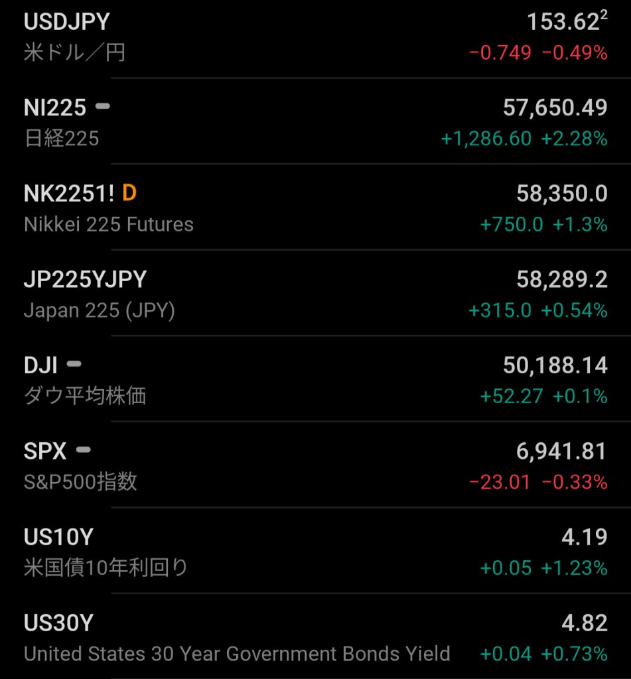Tap the orange D delayed-data badge
Screen dimensions: 631x679
(x=129, y=193)
